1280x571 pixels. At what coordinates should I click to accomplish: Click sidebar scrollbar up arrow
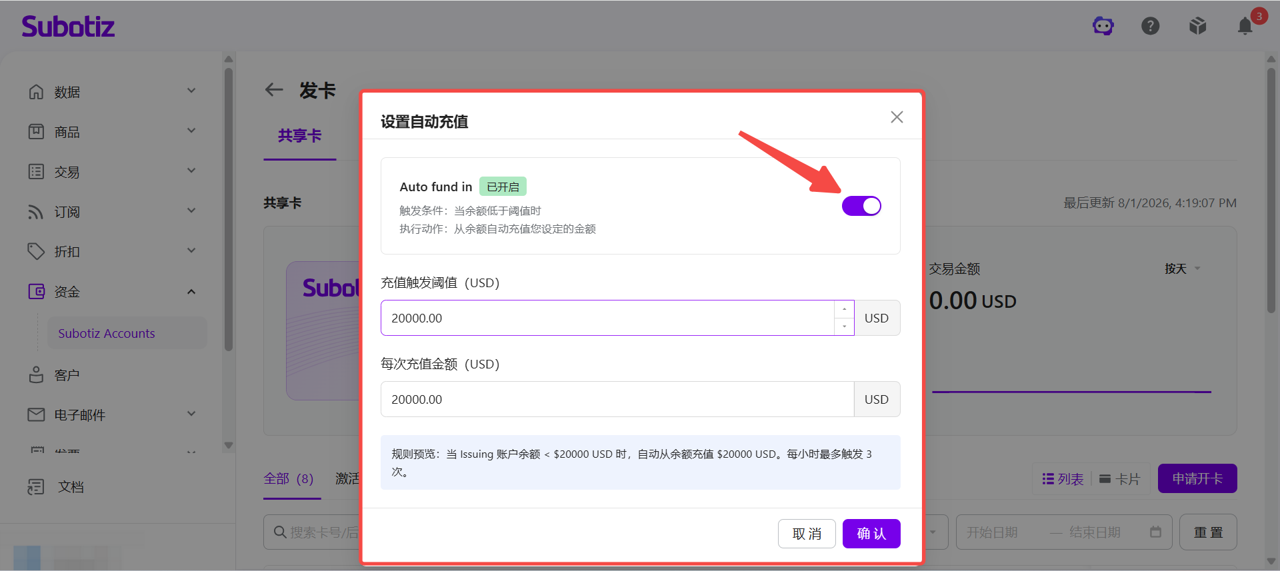[x=229, y=59]
